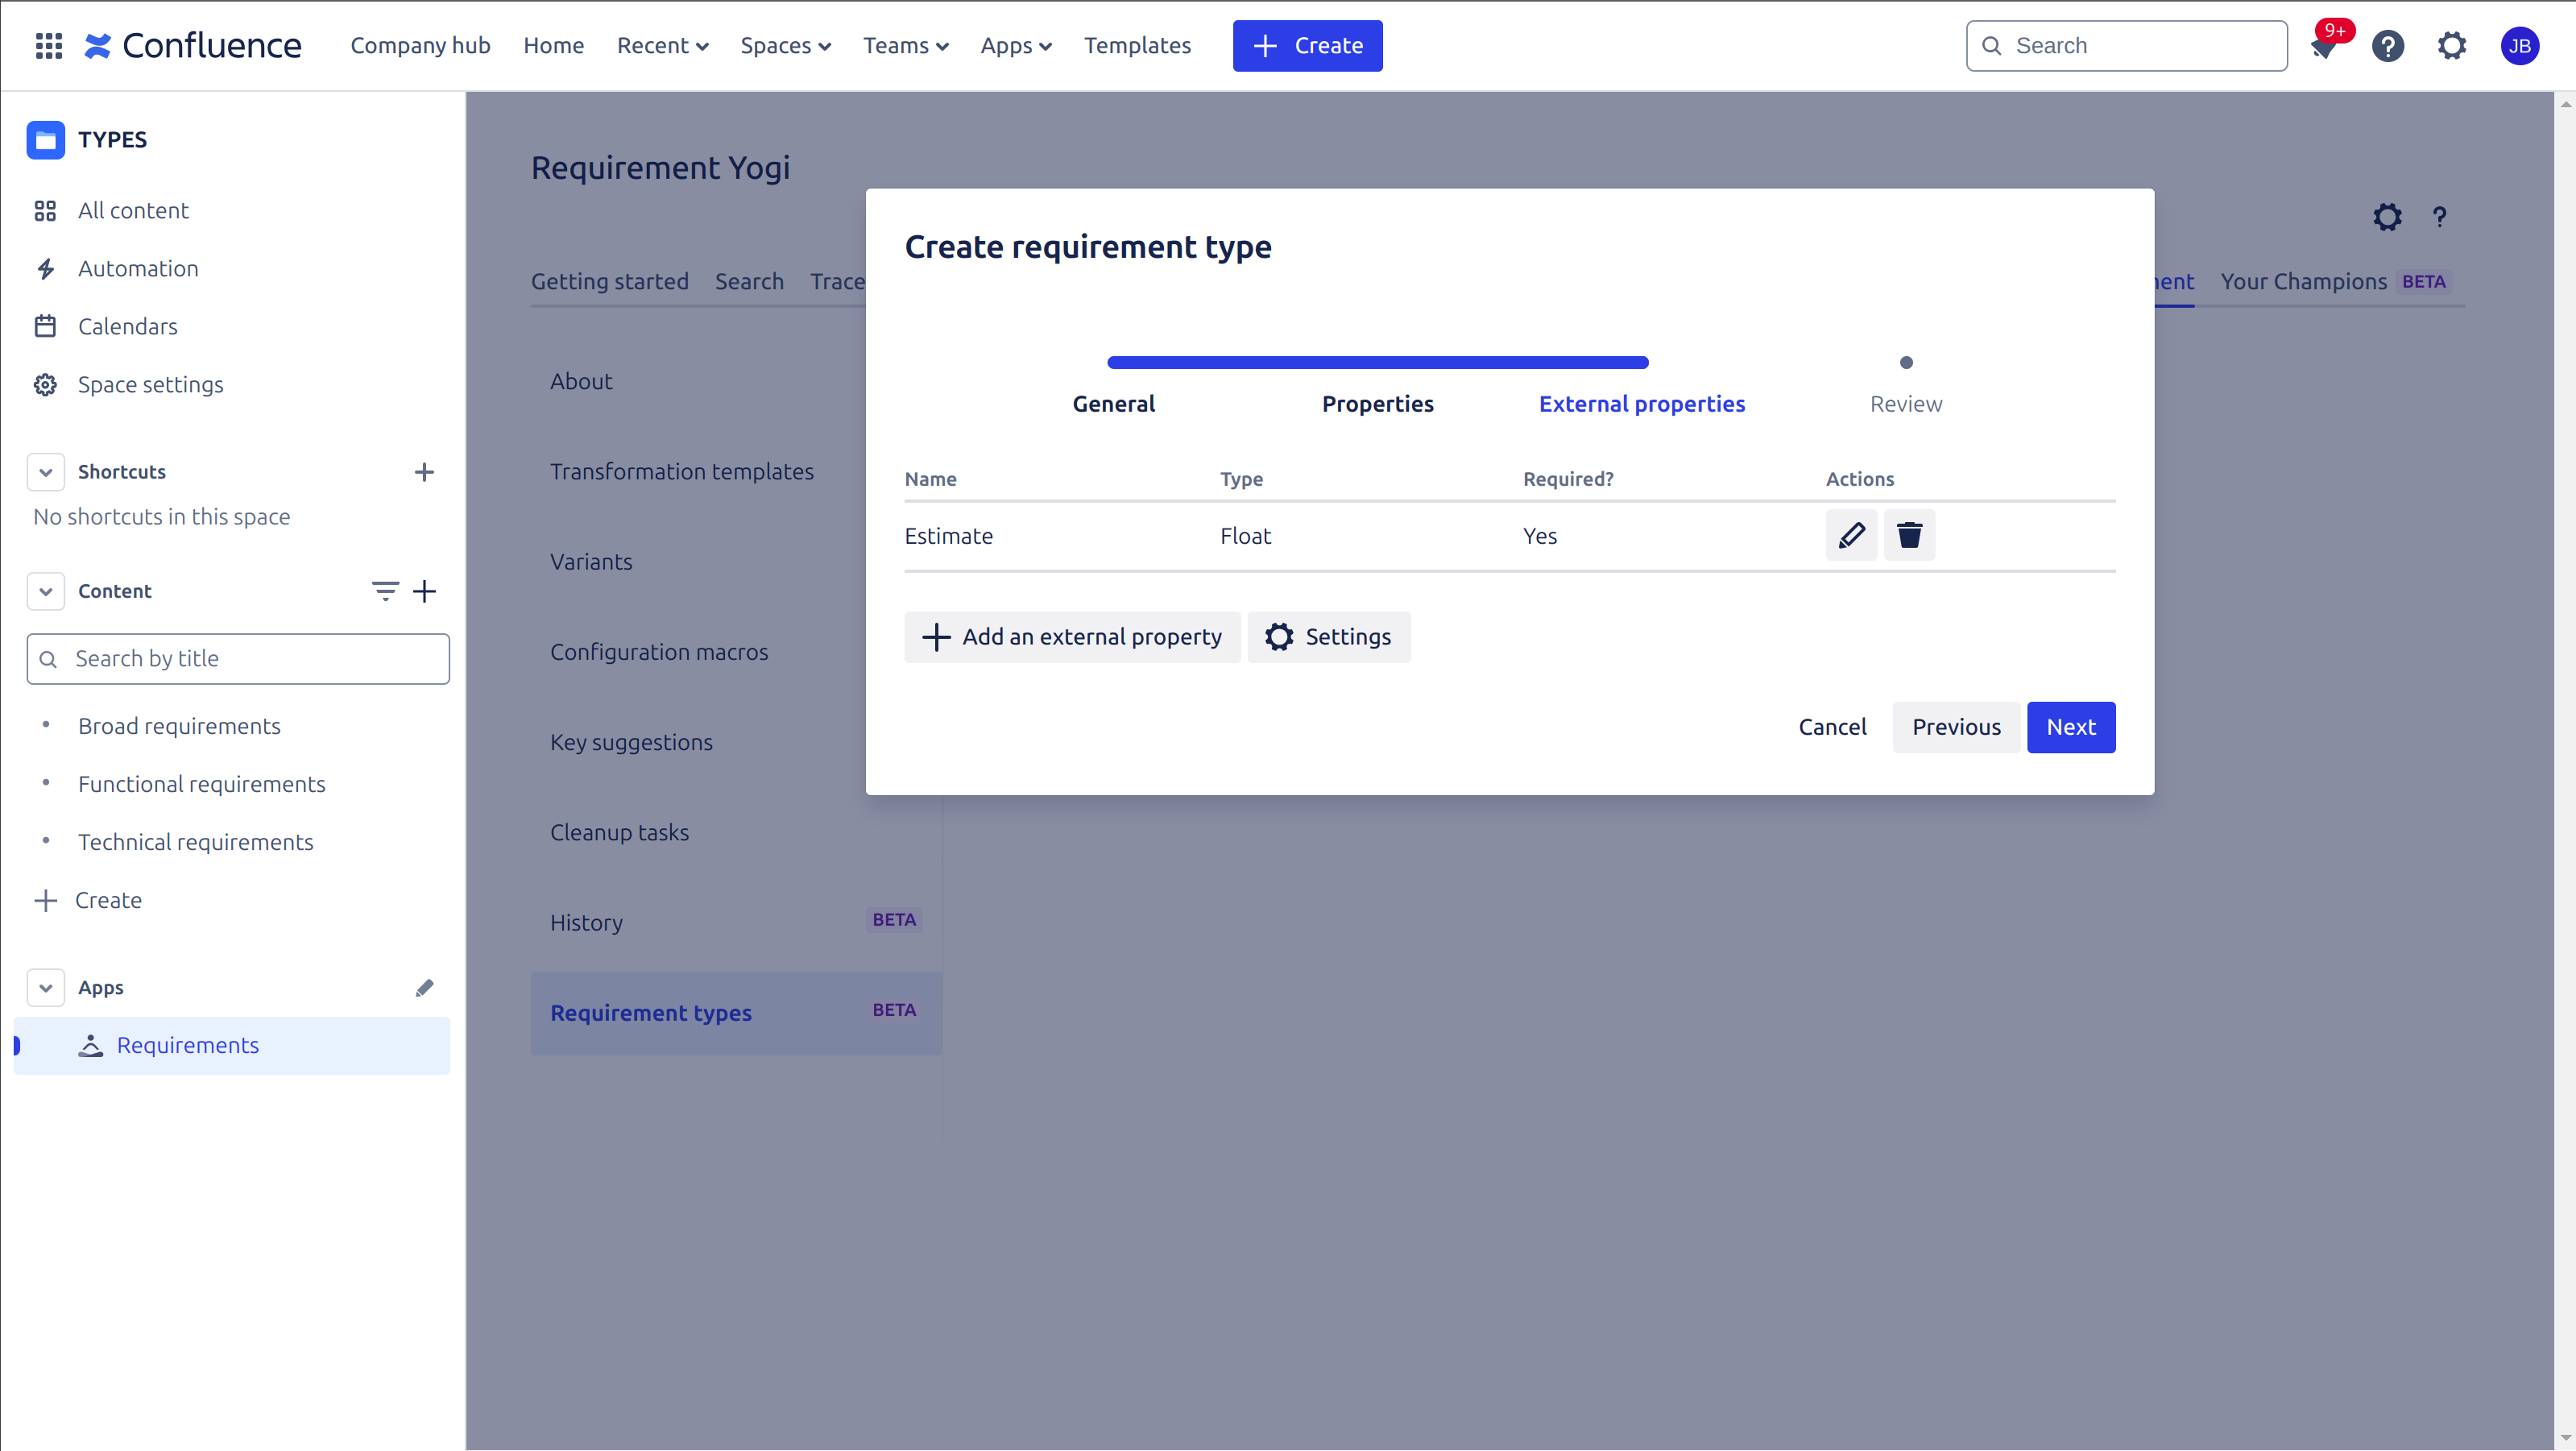Open the Functional requirements page
This screenshot has width=2576, height=1451.
[202, 784]
